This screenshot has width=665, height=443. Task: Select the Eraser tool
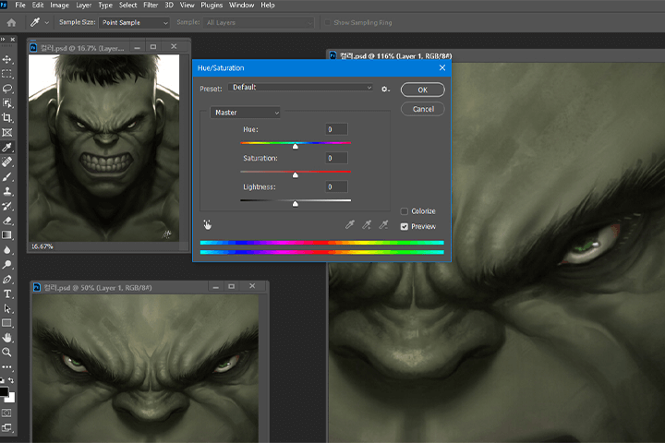click(7, 221)
